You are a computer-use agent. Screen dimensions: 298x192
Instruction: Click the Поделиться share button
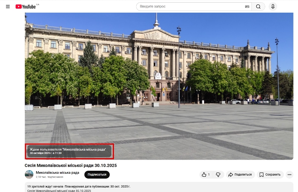[x=240, y=174]
